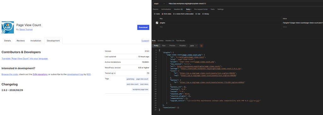323x115 pixels.
Task: Open the Support link
Action: point(145,41)
